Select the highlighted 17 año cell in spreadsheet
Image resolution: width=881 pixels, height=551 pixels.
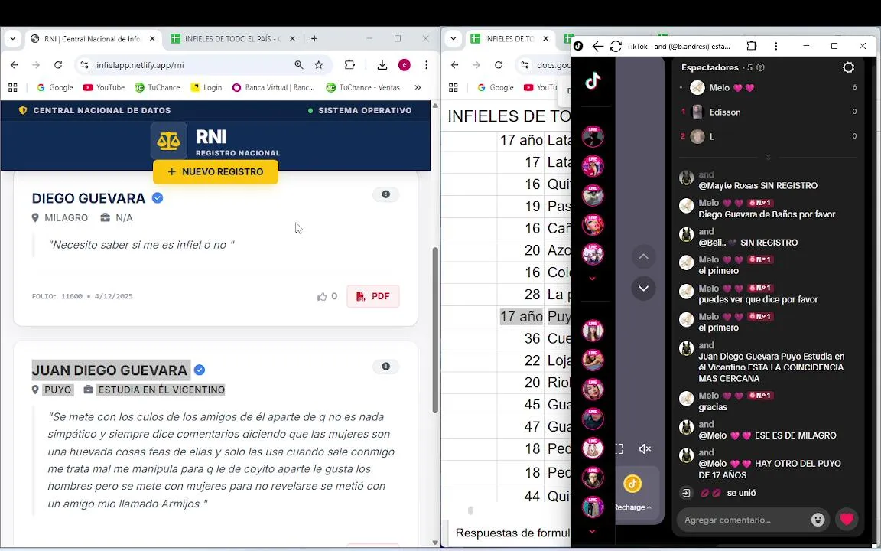point(522,317)
